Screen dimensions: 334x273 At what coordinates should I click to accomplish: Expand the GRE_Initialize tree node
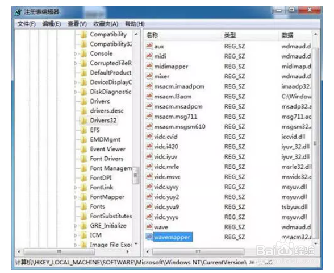click(x=76, y=226)
